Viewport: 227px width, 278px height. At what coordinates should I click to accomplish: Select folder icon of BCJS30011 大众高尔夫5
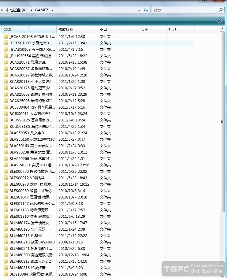[6, 114]
